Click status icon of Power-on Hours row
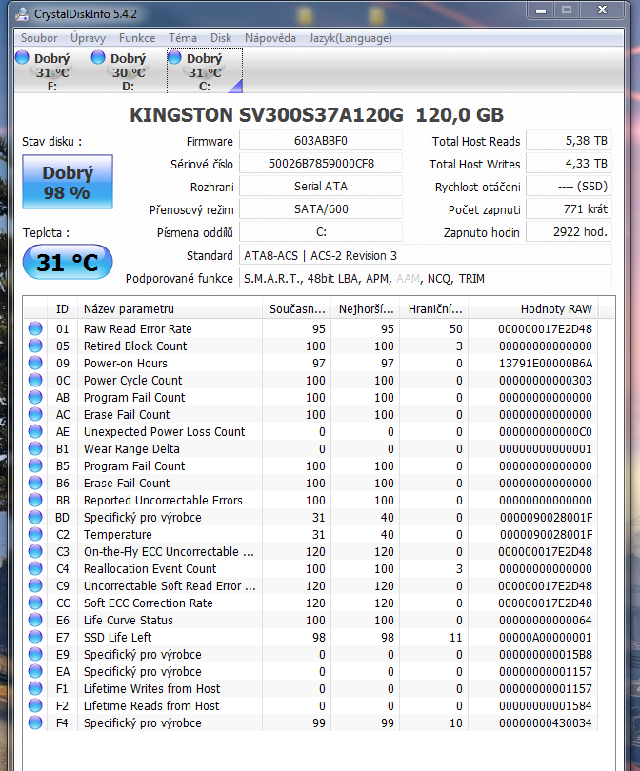The image size is (640, 771). point(35,363)
